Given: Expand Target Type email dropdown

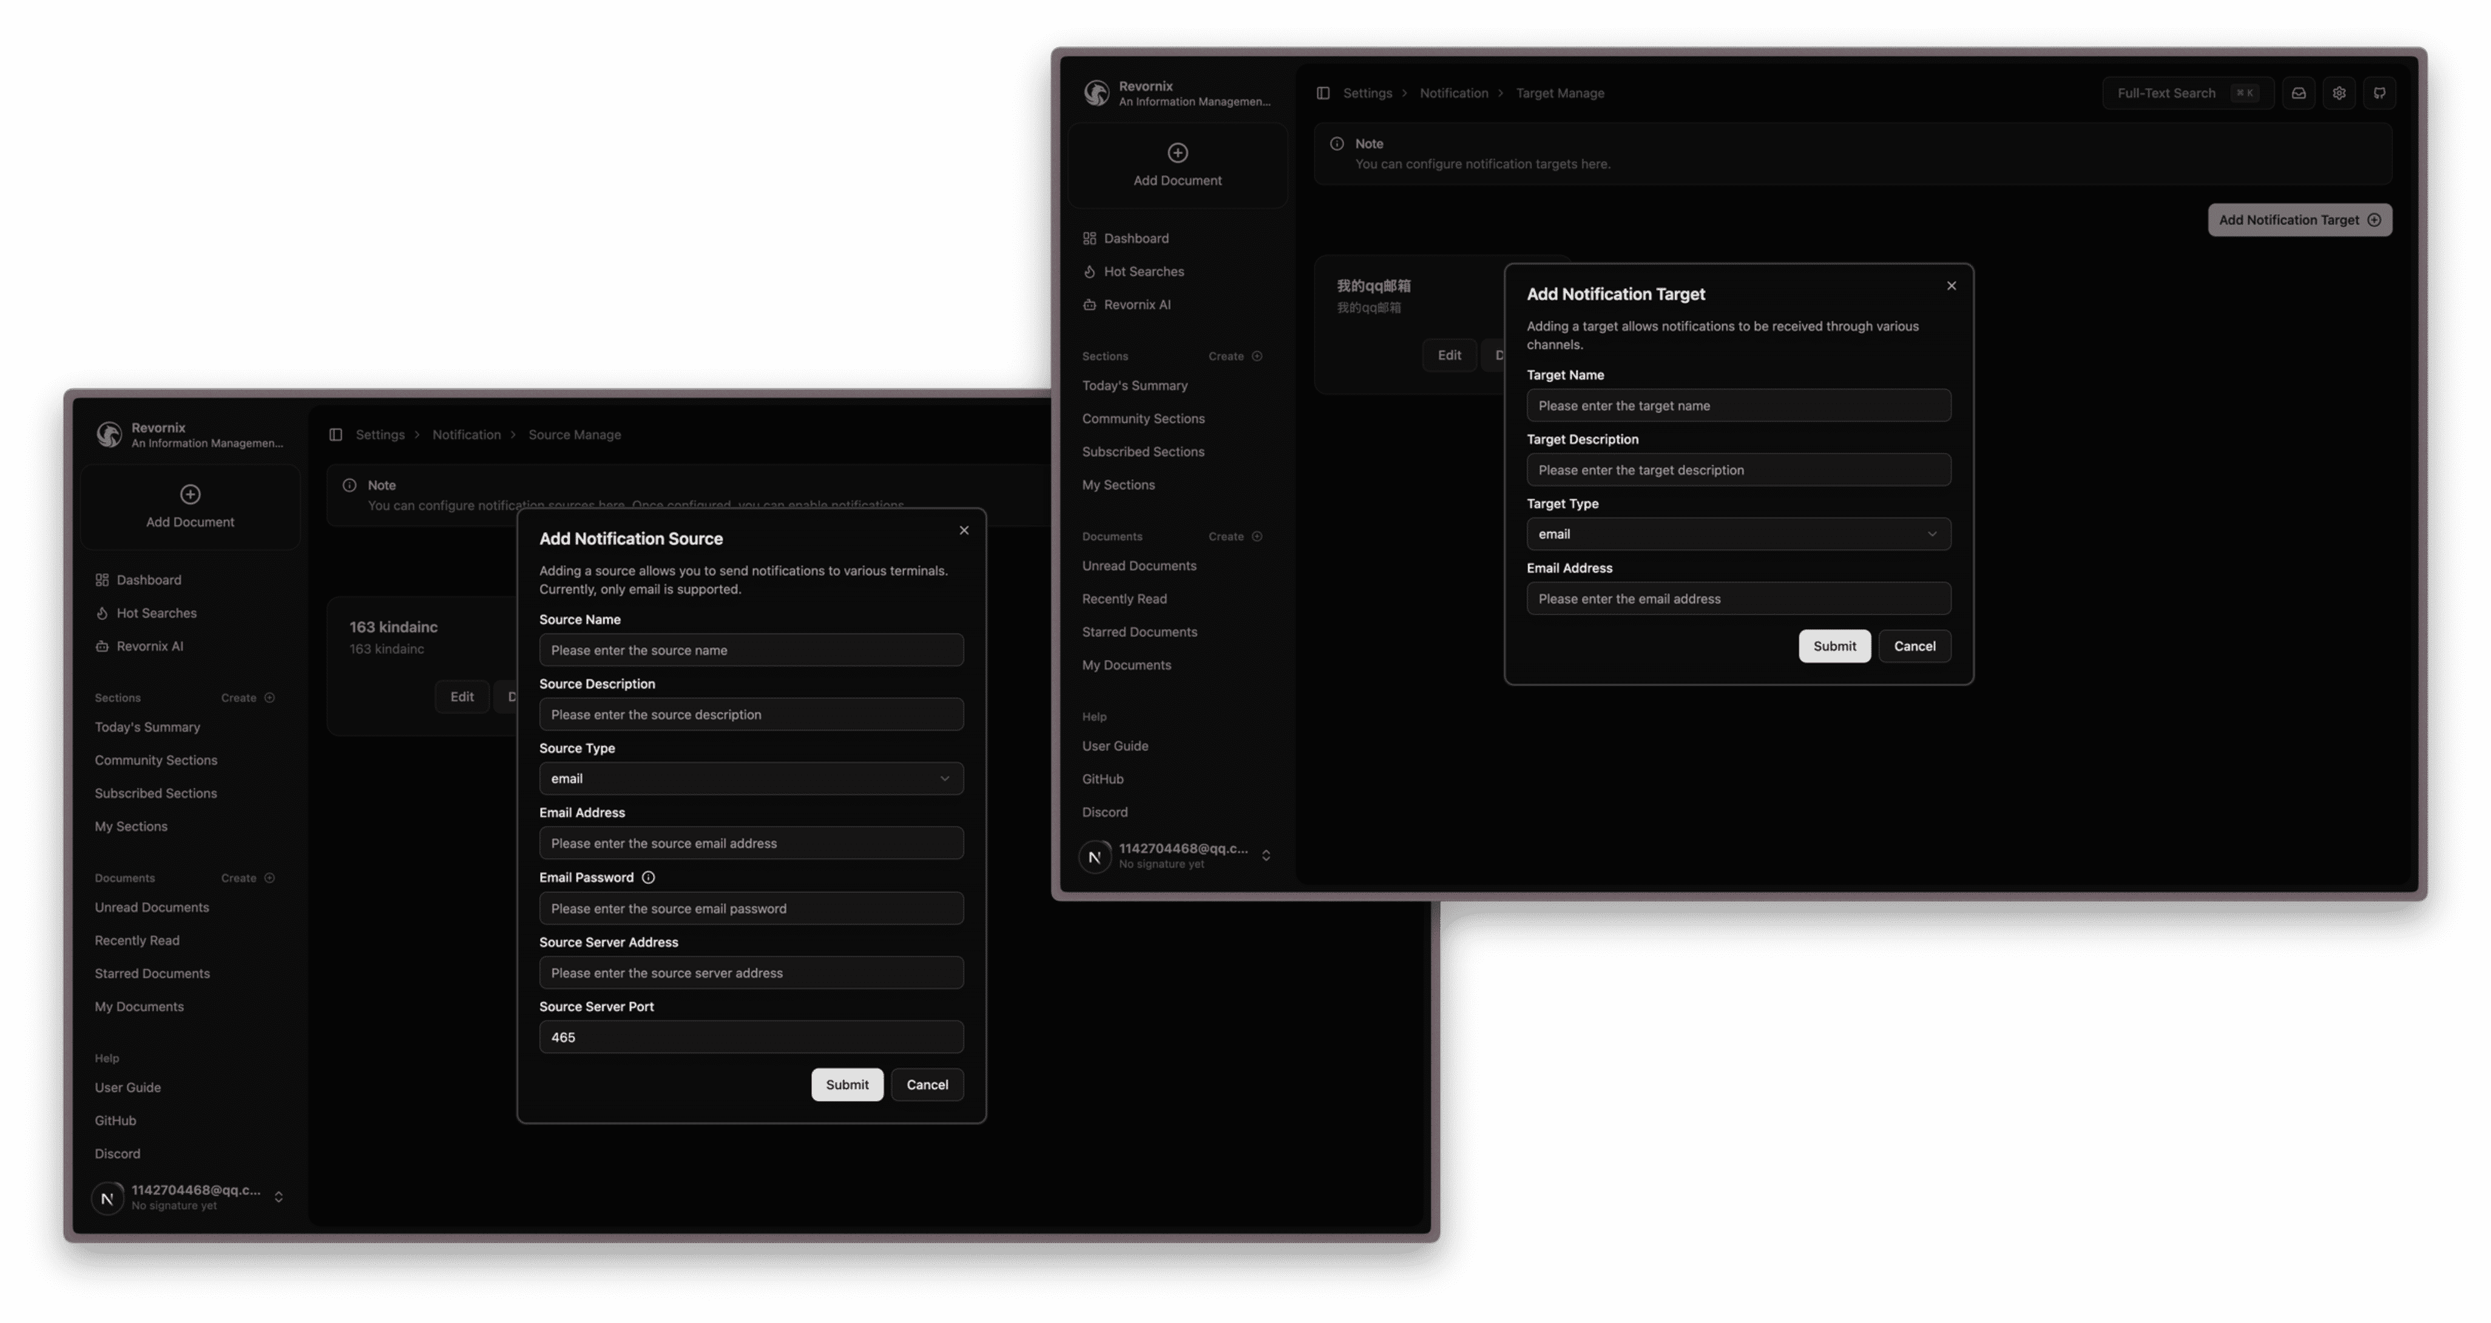Looking at the screenshot, I should (1738, 533).
